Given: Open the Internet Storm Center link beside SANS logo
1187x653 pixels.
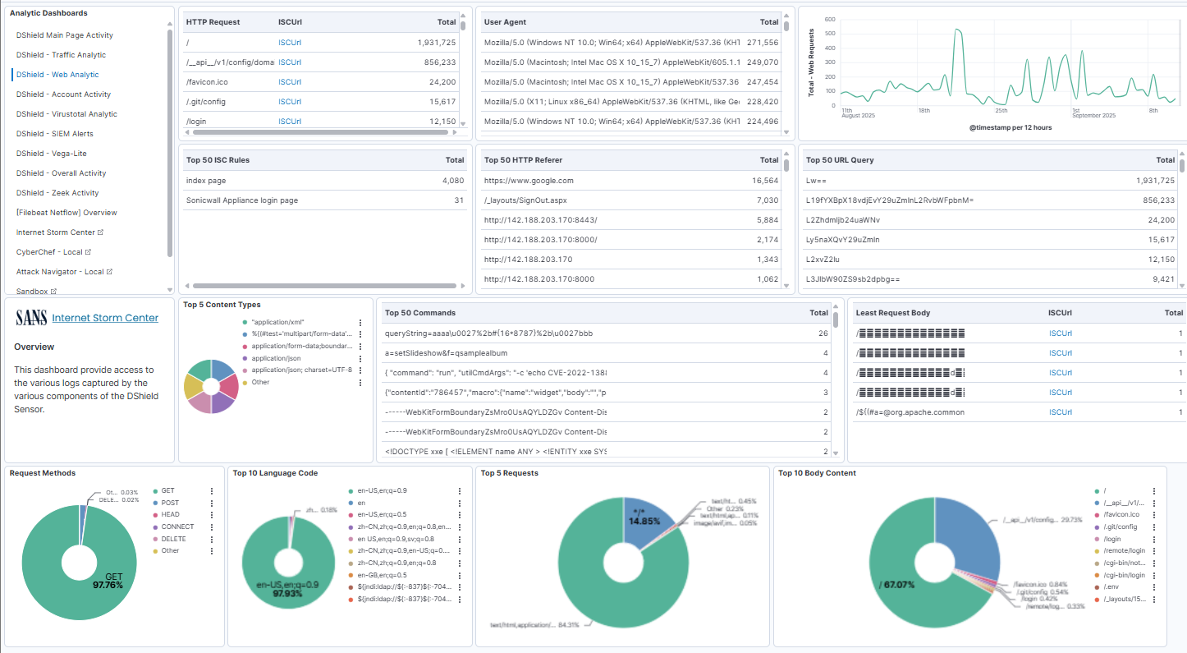Looking at the screenshot, I should click(105, 318).
